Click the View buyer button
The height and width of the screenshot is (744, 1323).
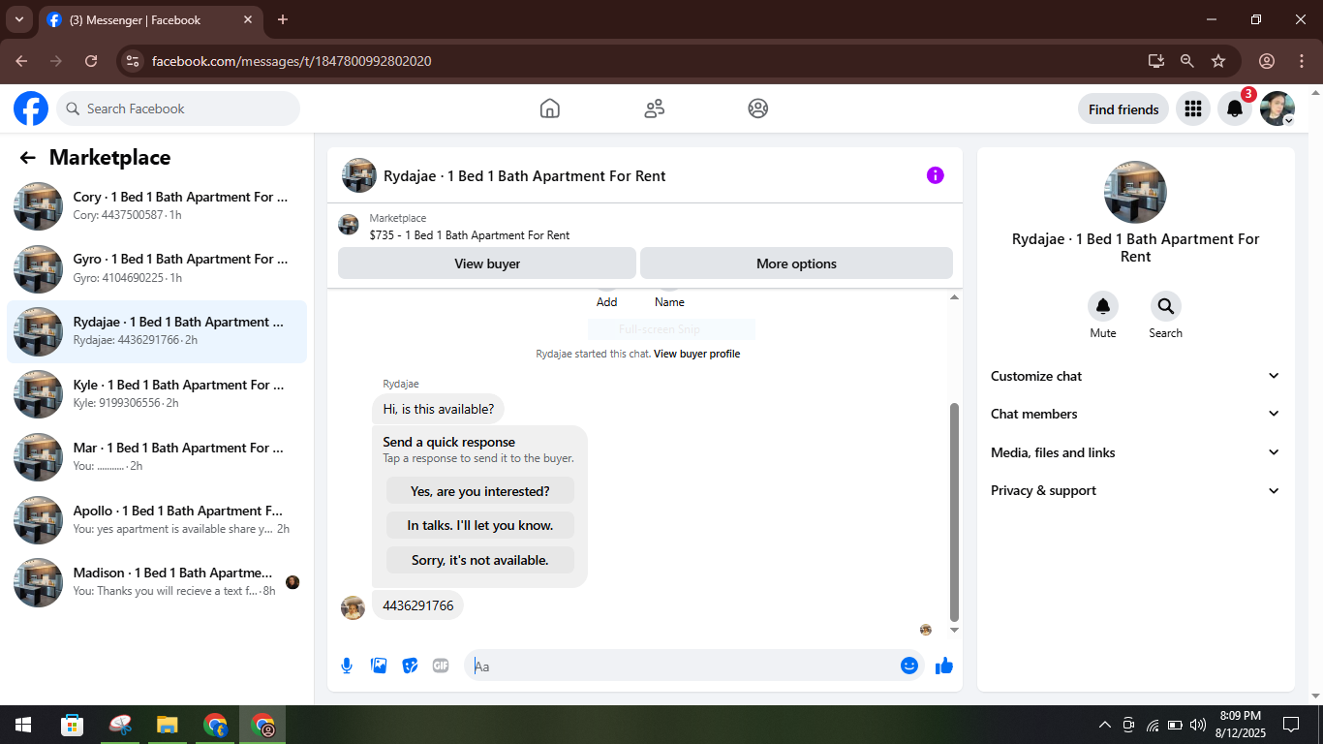point(487,263)
